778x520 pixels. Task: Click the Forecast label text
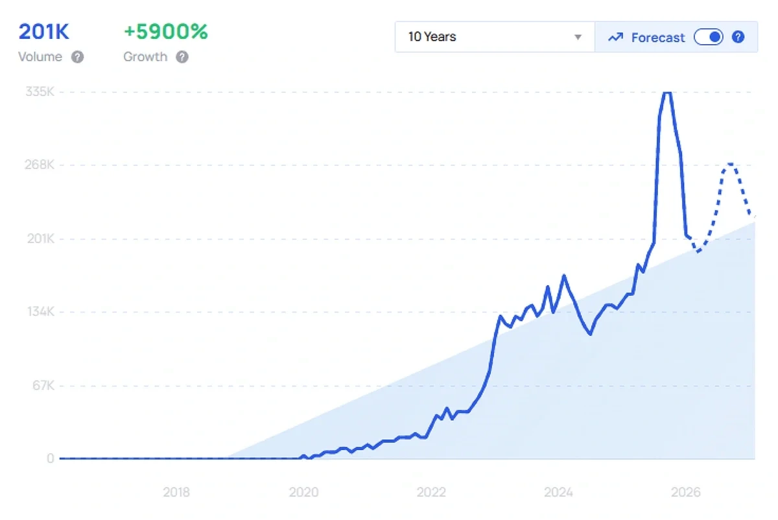(657, 38)
